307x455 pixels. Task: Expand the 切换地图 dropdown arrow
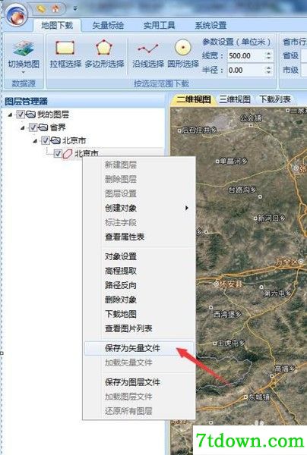24,72
